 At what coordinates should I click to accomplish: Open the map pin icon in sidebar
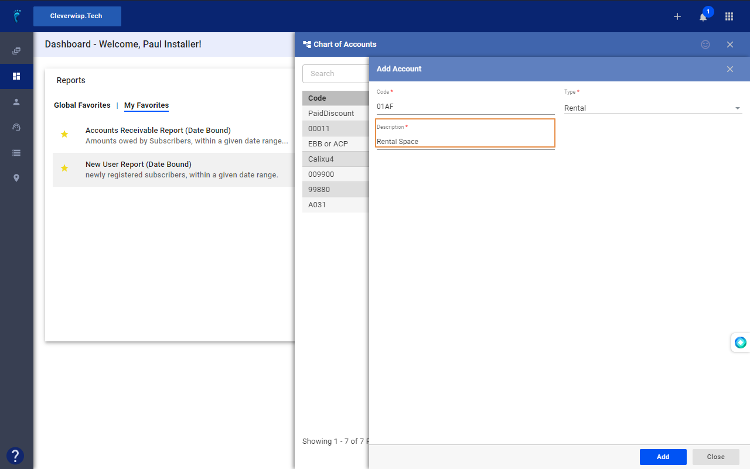coord(16,178)
